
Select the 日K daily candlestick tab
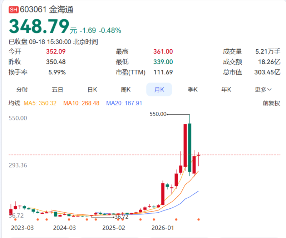click(x=92, y=90)
